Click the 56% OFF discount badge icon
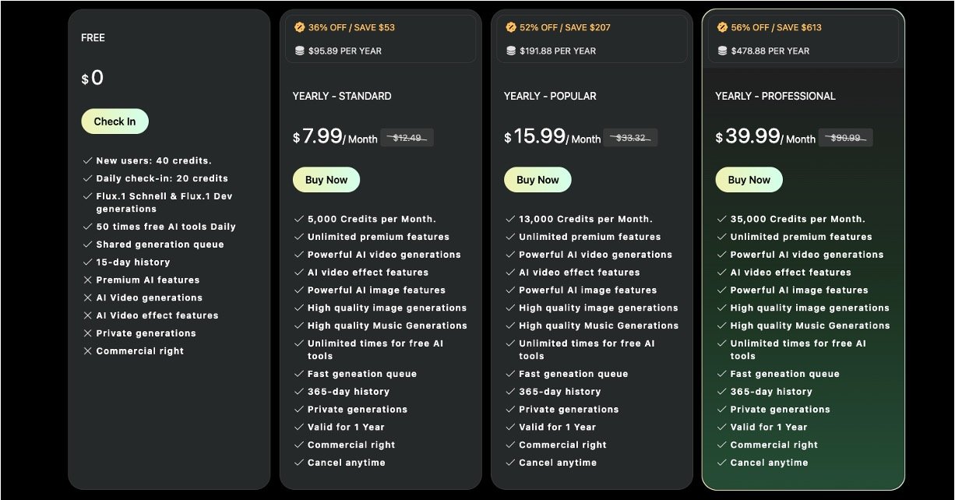955x500 pixels. coord(722,27)
